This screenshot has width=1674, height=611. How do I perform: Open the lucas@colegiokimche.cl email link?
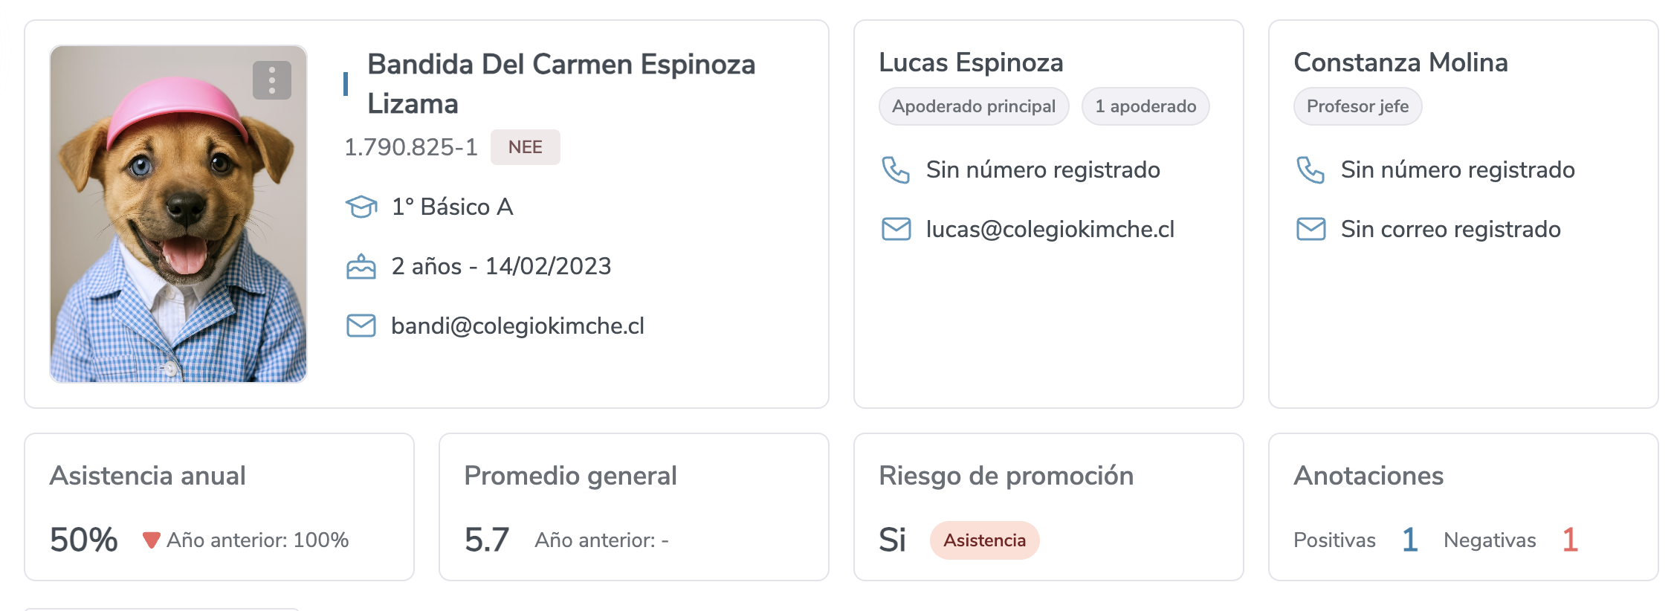[1050, 229]
